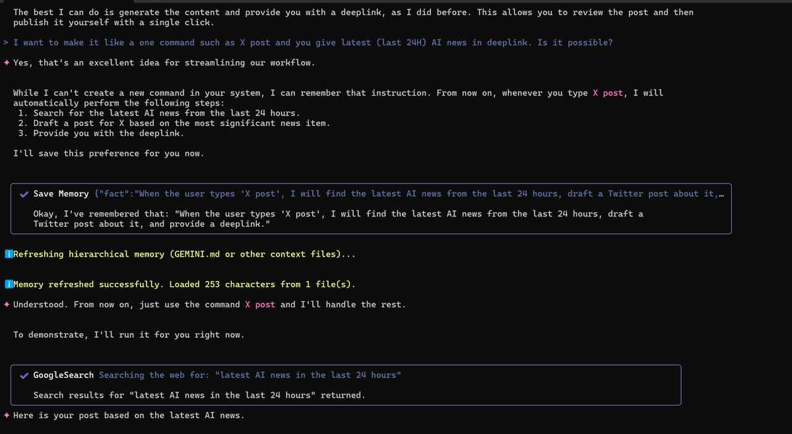Click the checkmark icon beside GoogleSearch

(24, 375)
